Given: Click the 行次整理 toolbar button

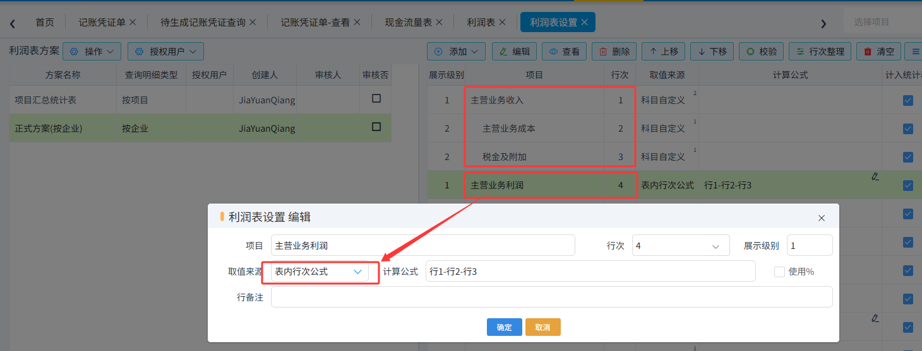Looking at the screenshot, I should (820, 51).
